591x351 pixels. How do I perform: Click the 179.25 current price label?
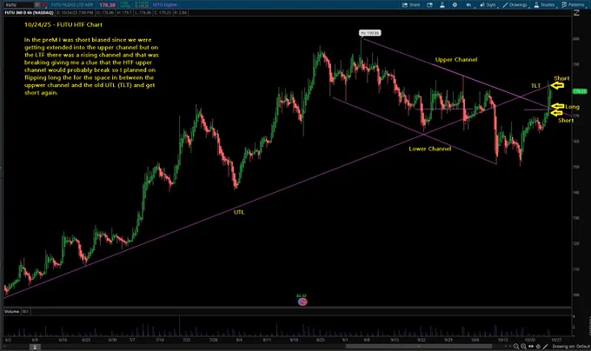click(580, 91)
